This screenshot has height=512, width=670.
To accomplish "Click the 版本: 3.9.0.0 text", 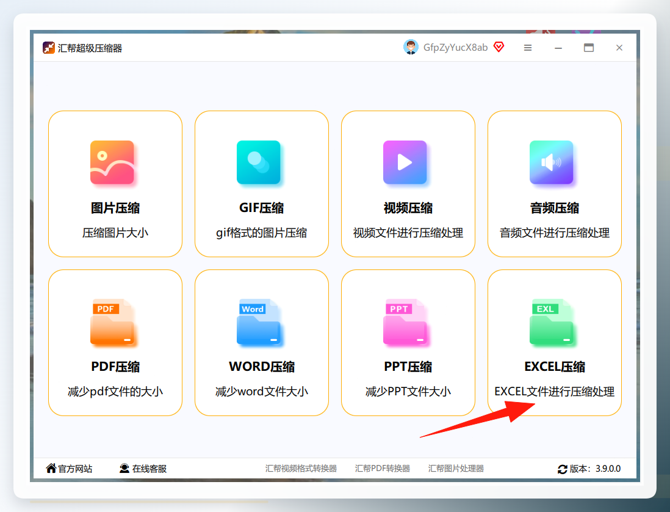I will coord(595,469).
